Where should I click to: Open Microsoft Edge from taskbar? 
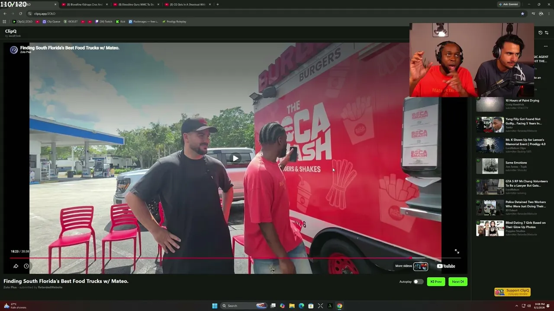coord(301,306)
